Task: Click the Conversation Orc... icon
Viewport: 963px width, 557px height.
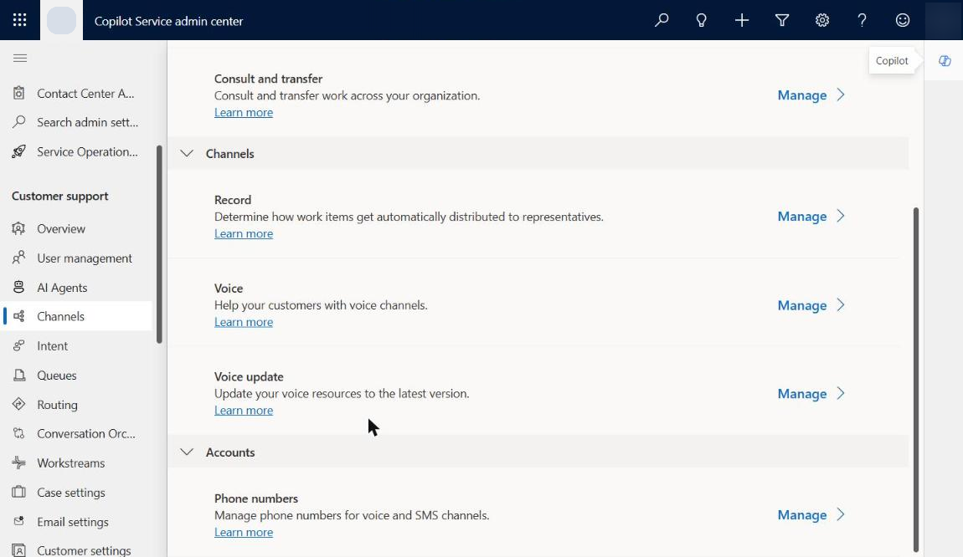Action: 19,433
